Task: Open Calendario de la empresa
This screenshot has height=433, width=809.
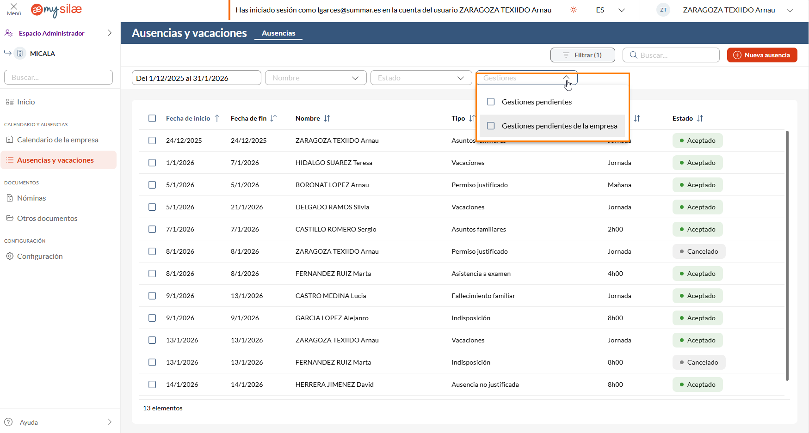Action: tap(57, 140)
